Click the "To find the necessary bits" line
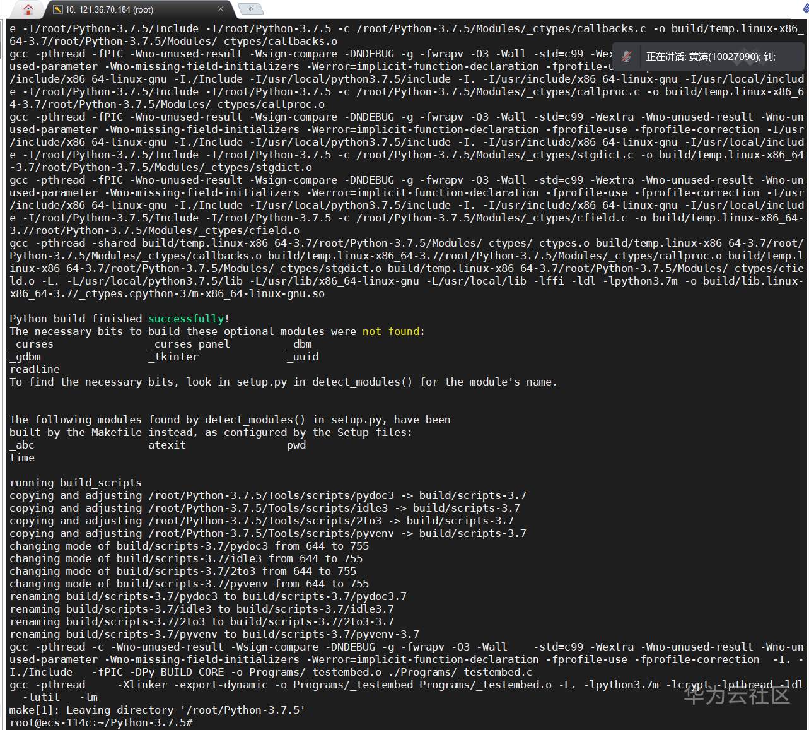 click(x=283, y=382)
